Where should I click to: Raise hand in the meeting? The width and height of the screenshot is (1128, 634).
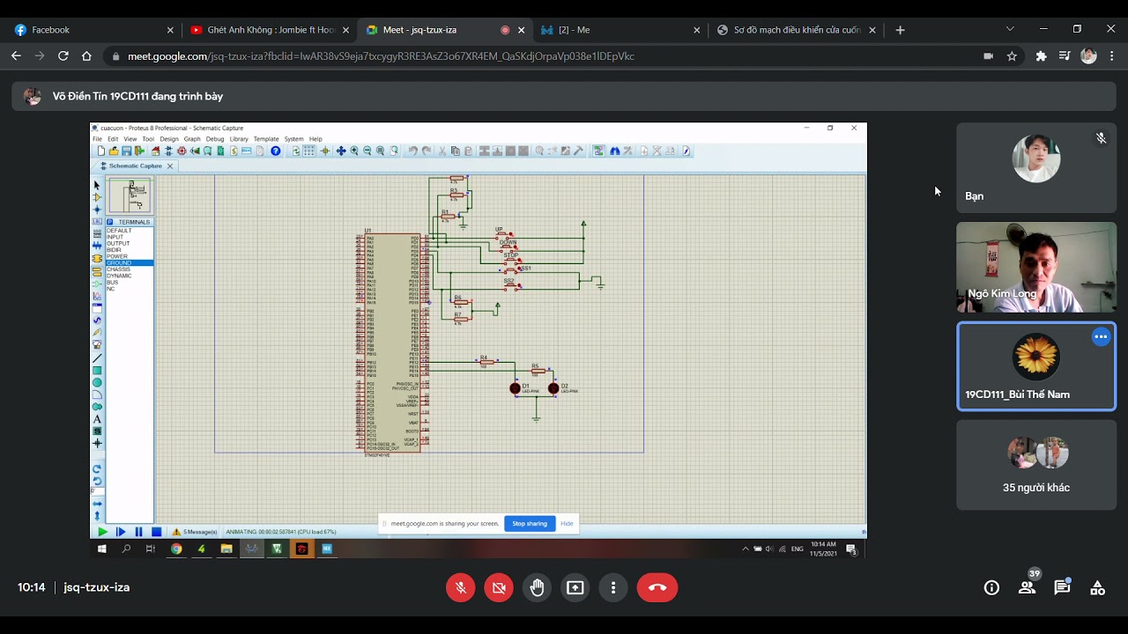coord(537,587)
